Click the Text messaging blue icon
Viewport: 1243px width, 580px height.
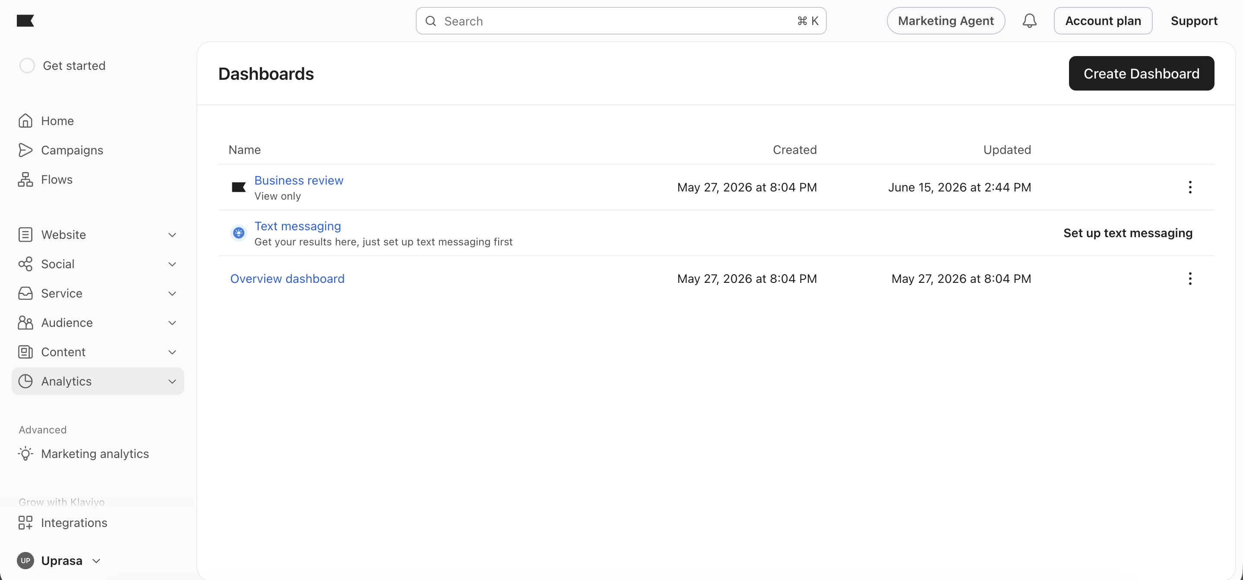click(x=239, y=233)
